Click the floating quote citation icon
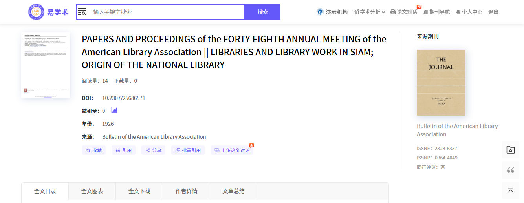Screen dimensions: 524x203 [x=510, y=170]
